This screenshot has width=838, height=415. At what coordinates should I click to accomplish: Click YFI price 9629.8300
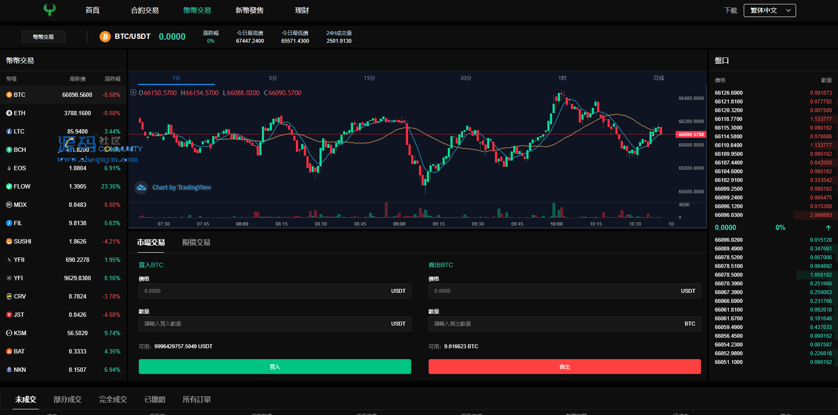78,278
